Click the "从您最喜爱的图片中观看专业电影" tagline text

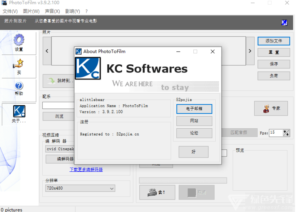(x=66, y=21)
